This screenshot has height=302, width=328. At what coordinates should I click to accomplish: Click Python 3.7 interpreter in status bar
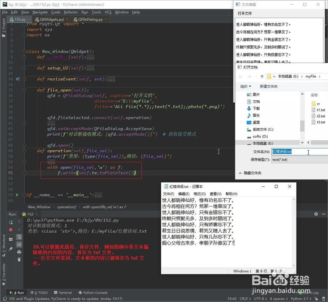pyautogui.click(x=301, y=299)
